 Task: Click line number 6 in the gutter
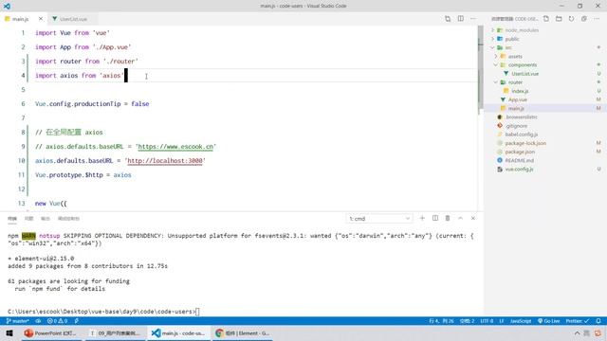coord(23,103)
